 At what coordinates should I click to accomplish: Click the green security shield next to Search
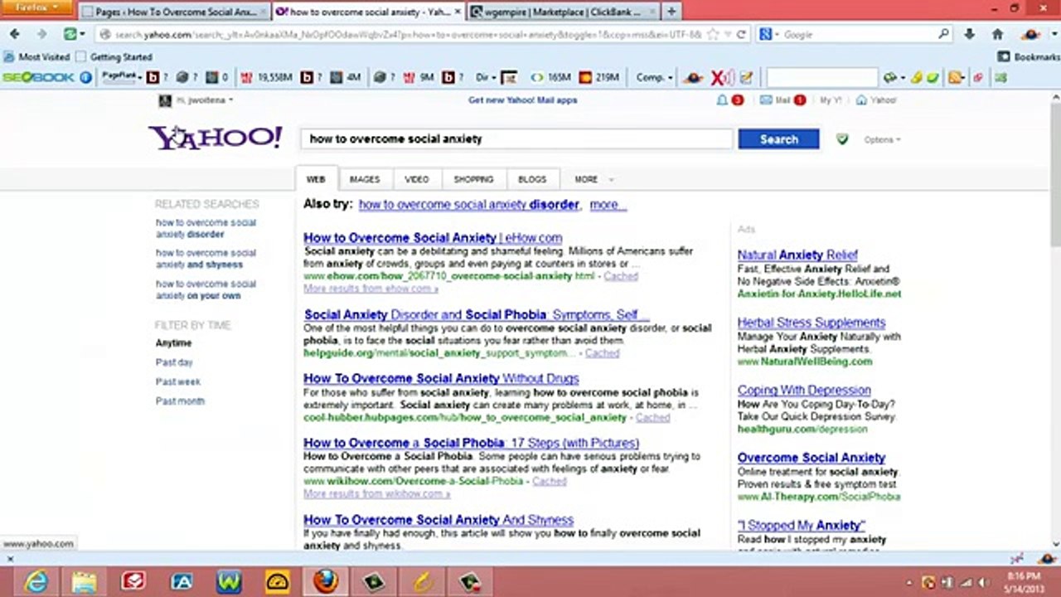[842, 139]
